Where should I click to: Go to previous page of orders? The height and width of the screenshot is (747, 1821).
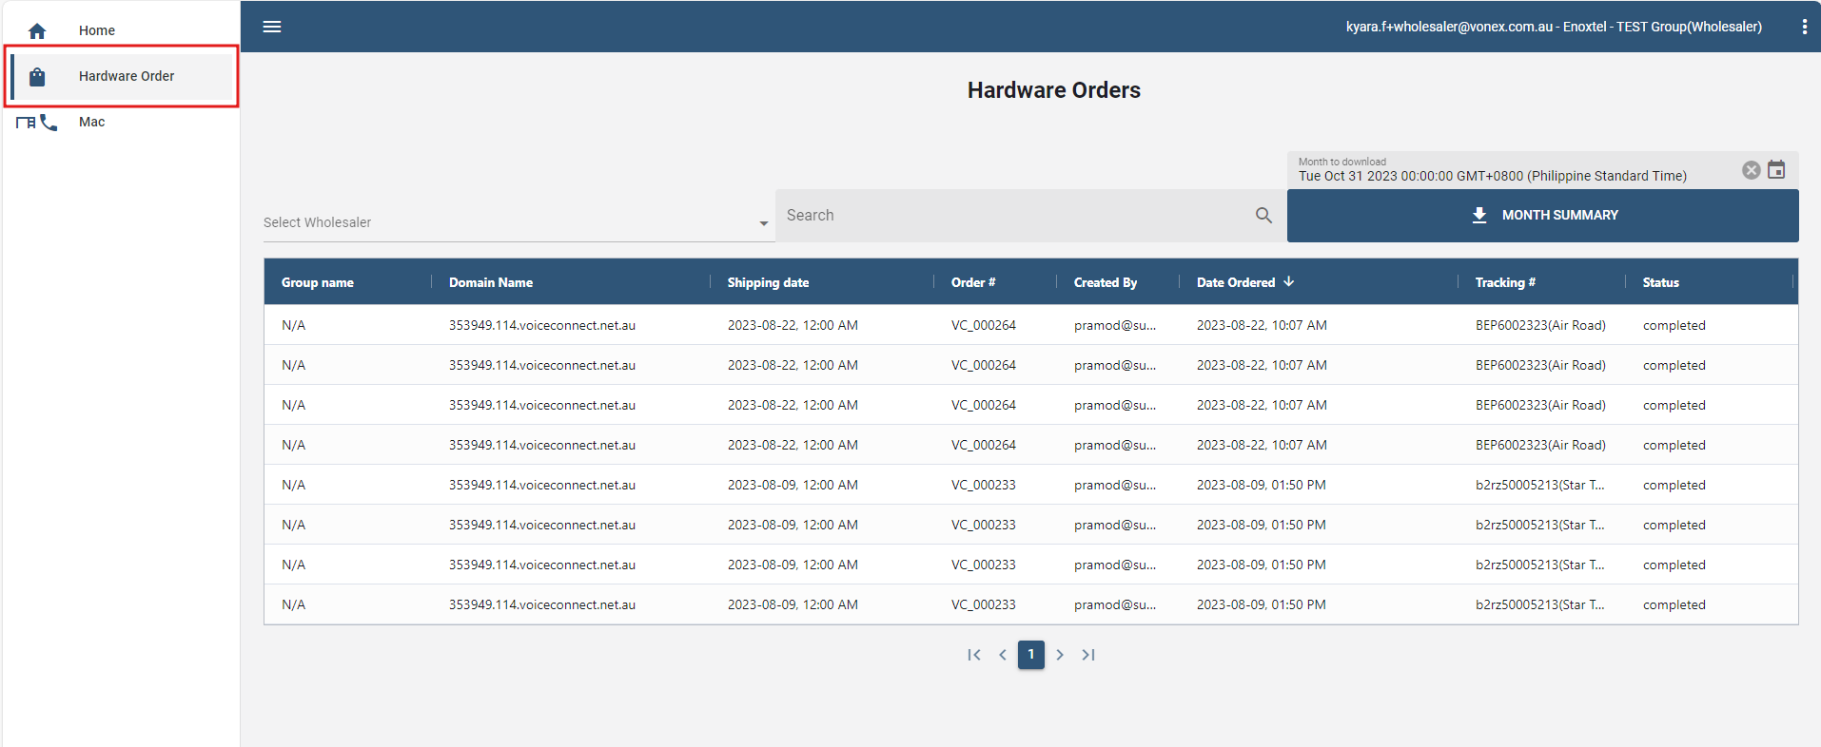1002,655
